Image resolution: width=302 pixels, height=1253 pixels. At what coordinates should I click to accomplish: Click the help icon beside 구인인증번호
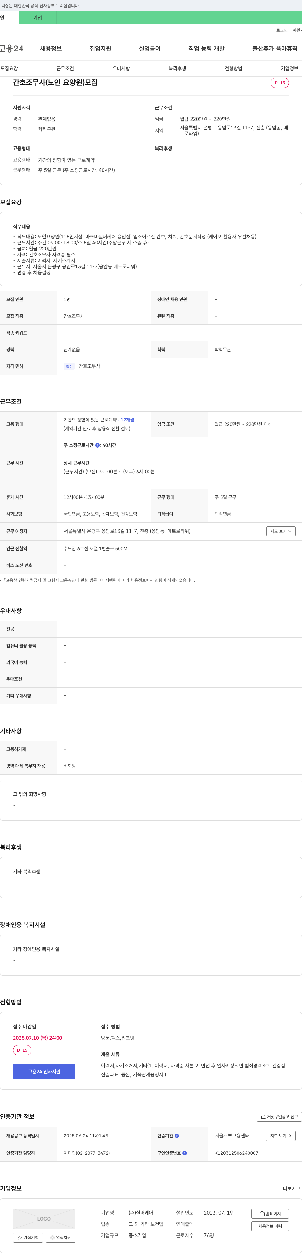point(184,1153)
